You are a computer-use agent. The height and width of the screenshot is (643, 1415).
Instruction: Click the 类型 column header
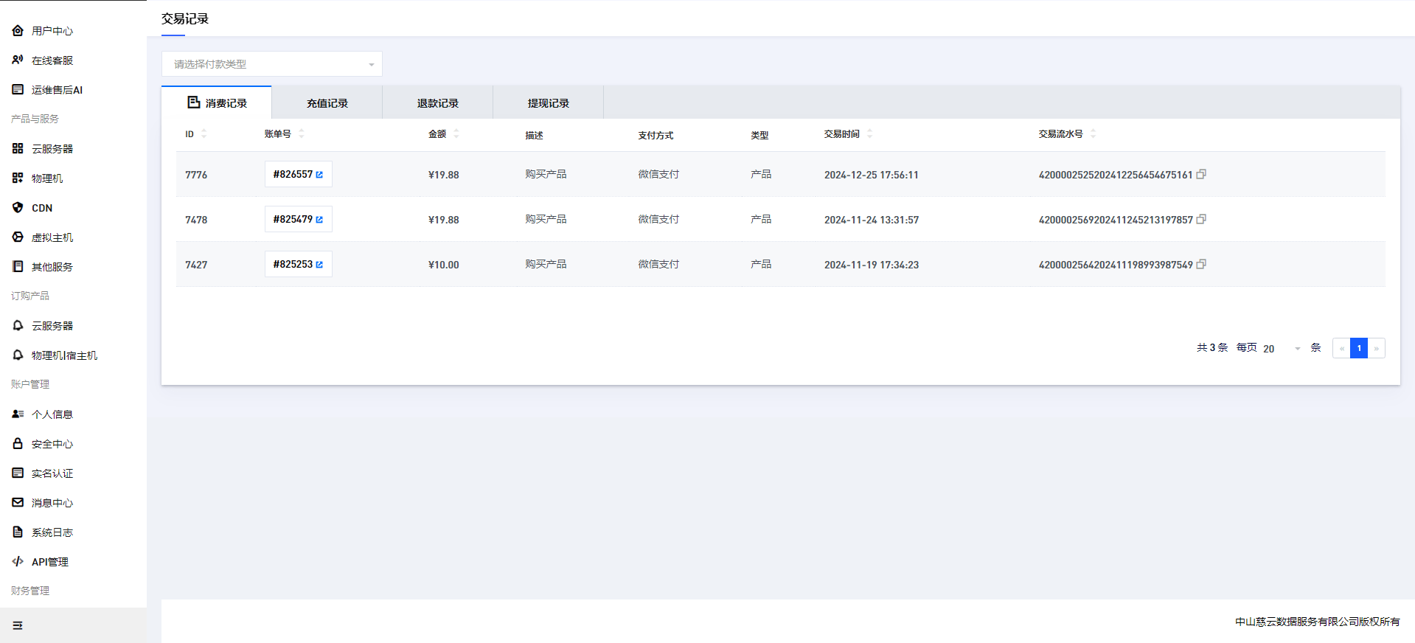[x=759, y=135]
